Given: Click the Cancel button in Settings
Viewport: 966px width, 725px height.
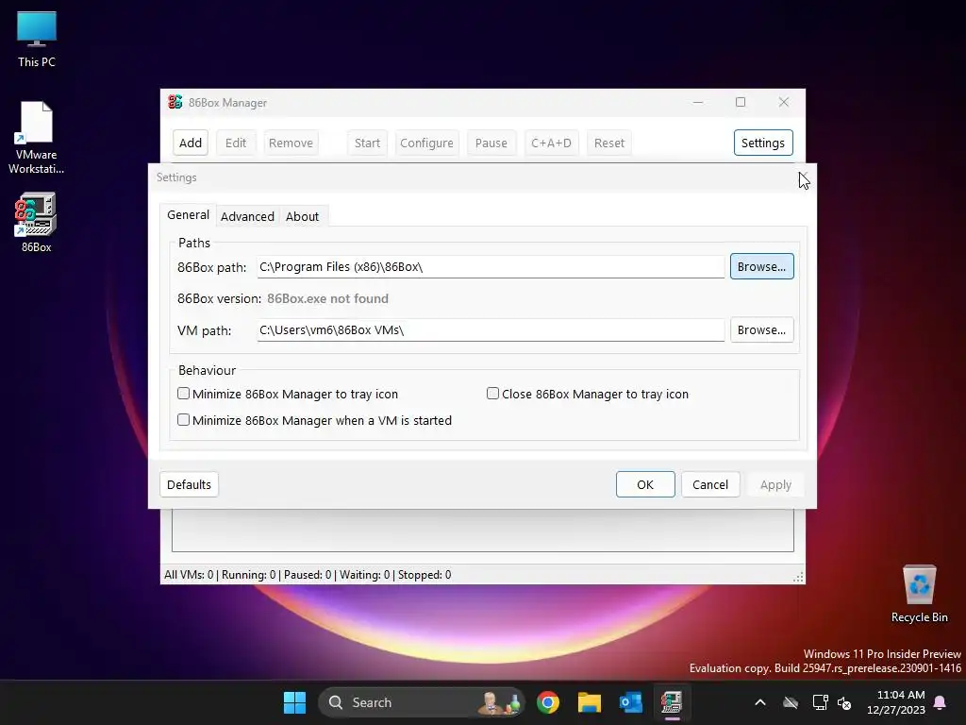Looking at the screenshot, I should pos(709,484).
